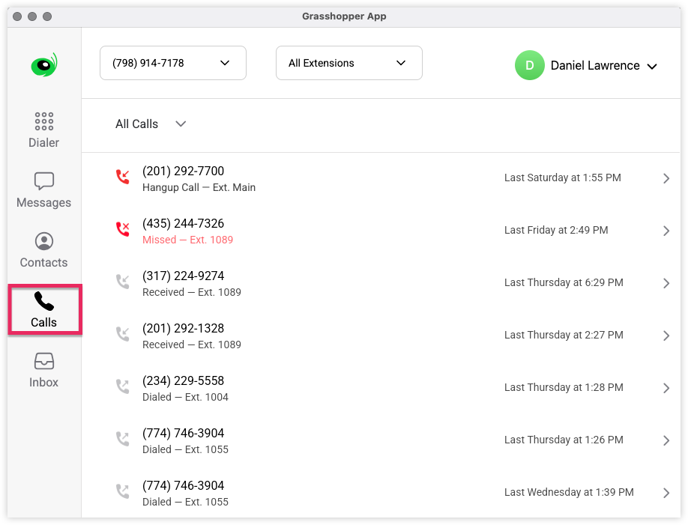Click the hangup call icon for (201) 292-7700
Screen dimensions: 688x525
(122, 177)
